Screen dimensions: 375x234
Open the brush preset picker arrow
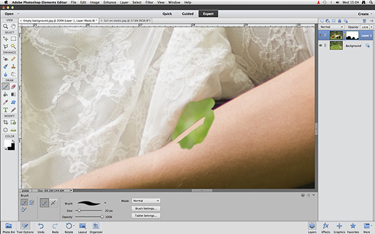[x=105, y=203]
